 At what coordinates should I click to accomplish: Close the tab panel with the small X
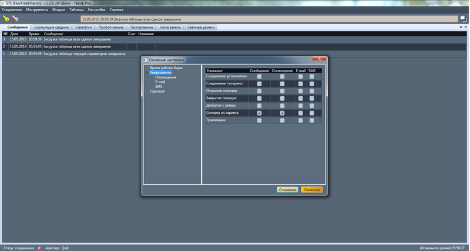click(x=465, y=27)
